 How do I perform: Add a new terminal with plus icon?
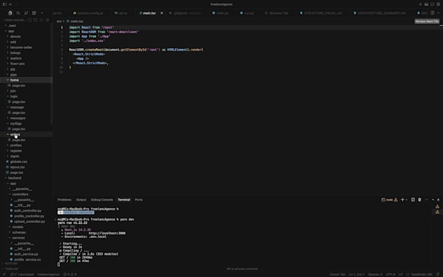pos(403,199)
